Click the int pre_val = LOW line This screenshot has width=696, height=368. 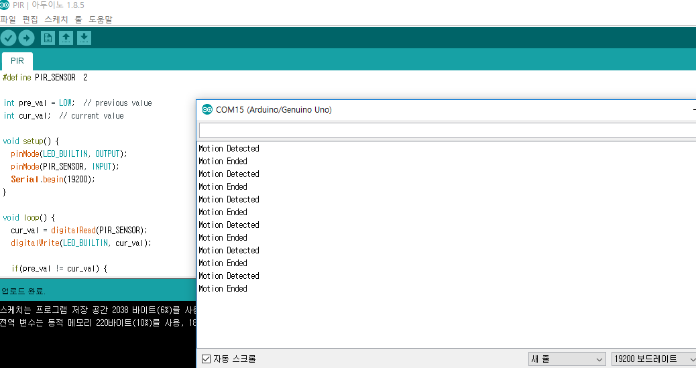(78, 103)
